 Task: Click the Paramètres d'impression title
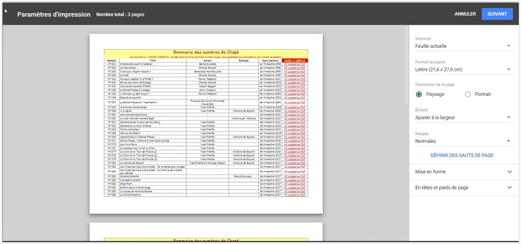(54, 14)
